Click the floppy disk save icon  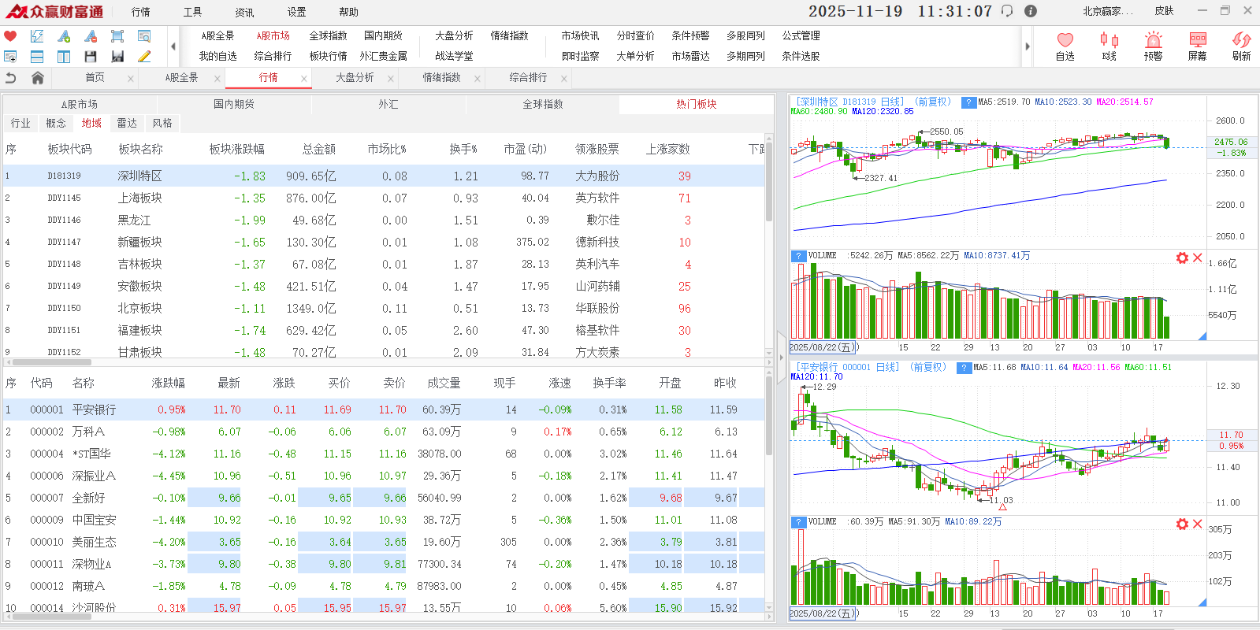(x=91, y=57)
